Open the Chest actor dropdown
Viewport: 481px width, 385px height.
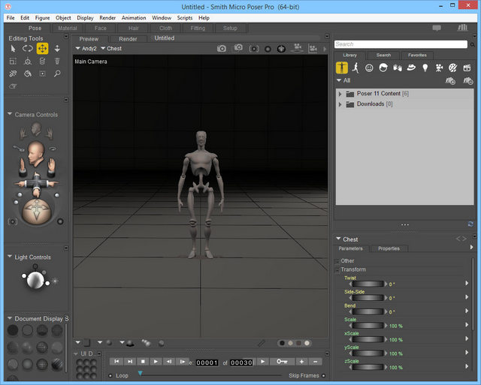pyautogui.click(x=111, y=49)
